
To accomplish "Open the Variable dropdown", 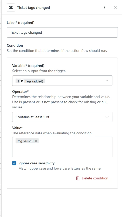I will (62, 81).
